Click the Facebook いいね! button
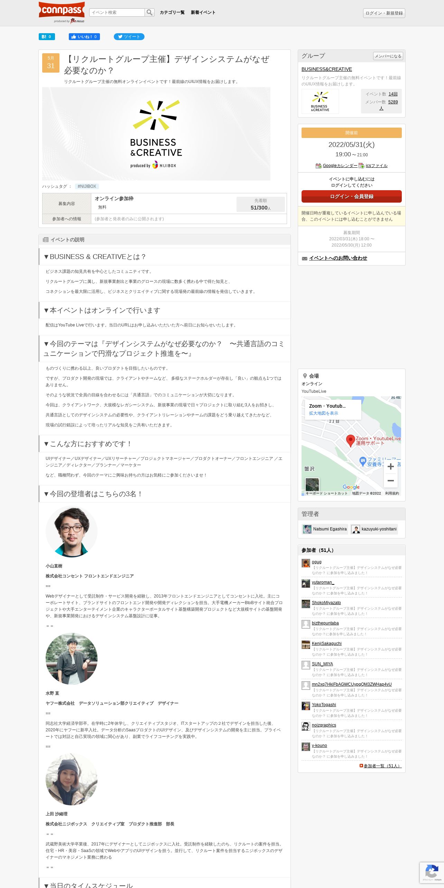 [84, 37]
